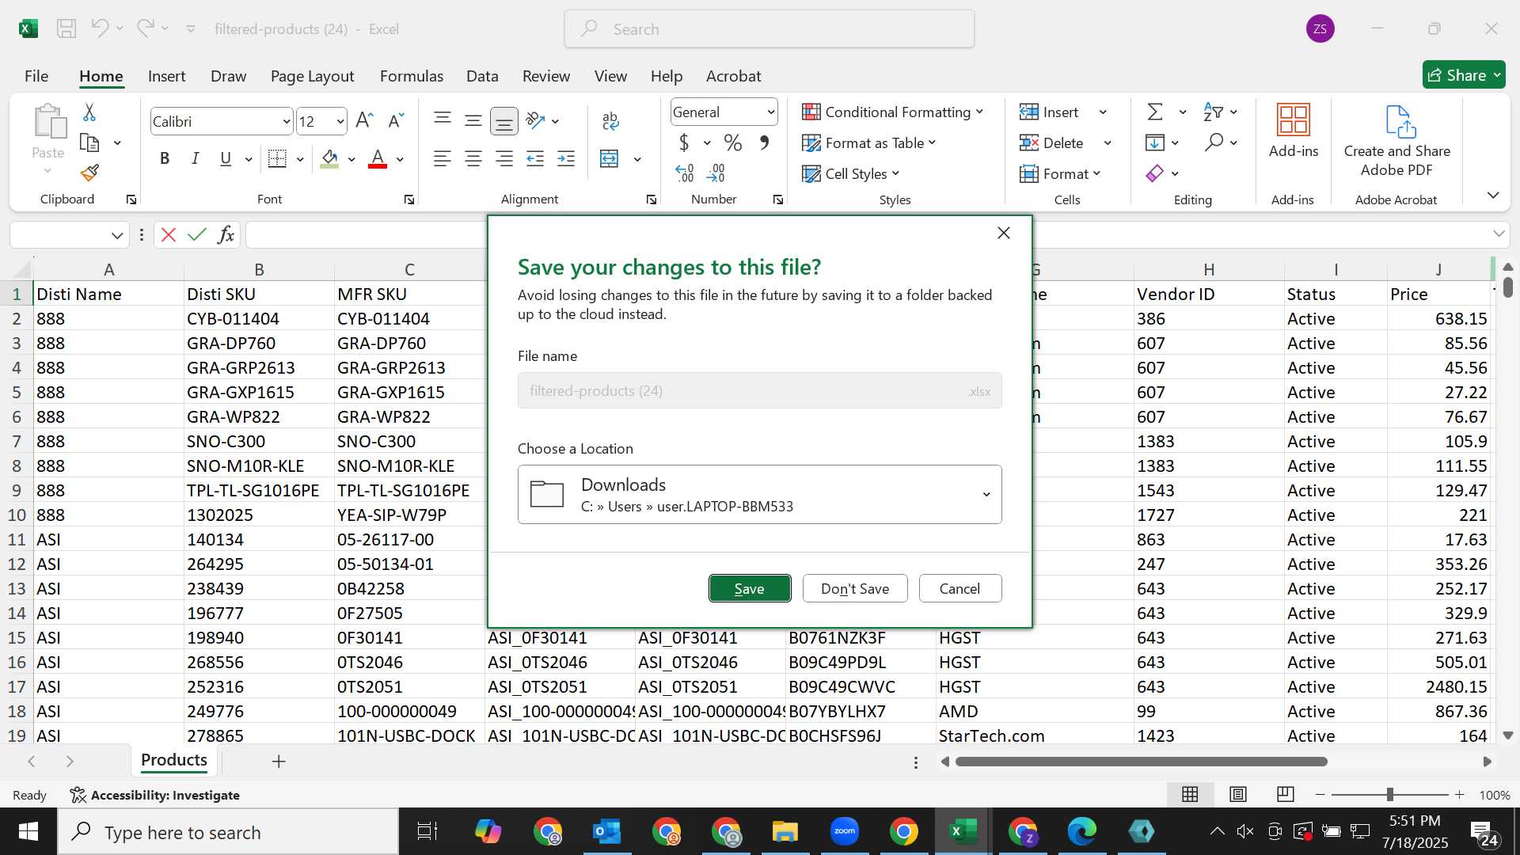The image size is (1520, 855).
Task: Apply Percent style
Action: pyautogui.click(x=733, y=143)
